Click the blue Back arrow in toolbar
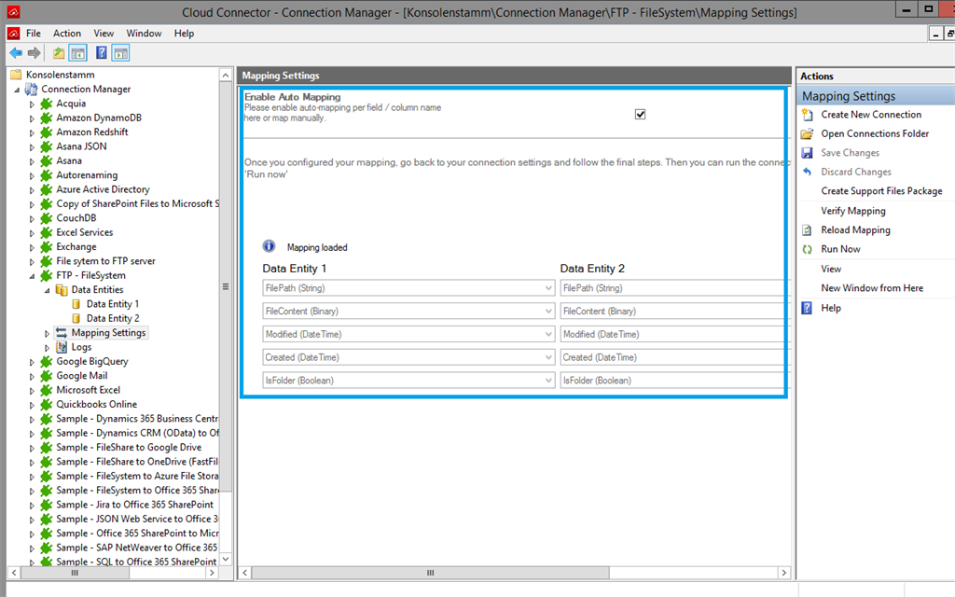 coord(16,53)
